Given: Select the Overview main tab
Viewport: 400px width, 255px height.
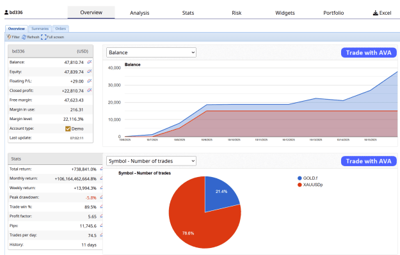Looking at the screenshot, I should coord(91,13).
